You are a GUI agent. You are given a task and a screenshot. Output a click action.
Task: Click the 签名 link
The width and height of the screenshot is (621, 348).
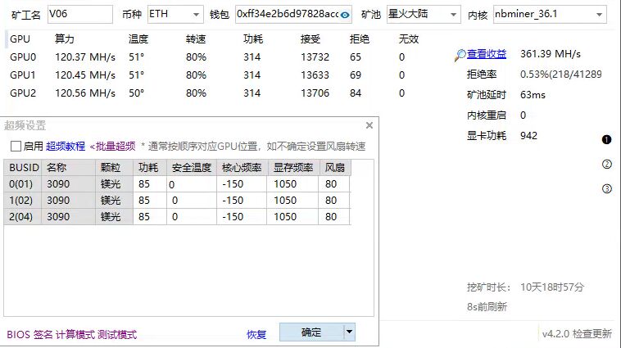point(43,335)
